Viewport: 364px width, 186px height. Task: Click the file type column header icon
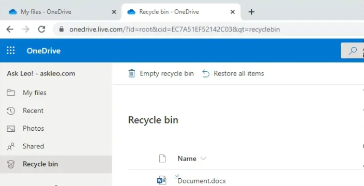162,159
